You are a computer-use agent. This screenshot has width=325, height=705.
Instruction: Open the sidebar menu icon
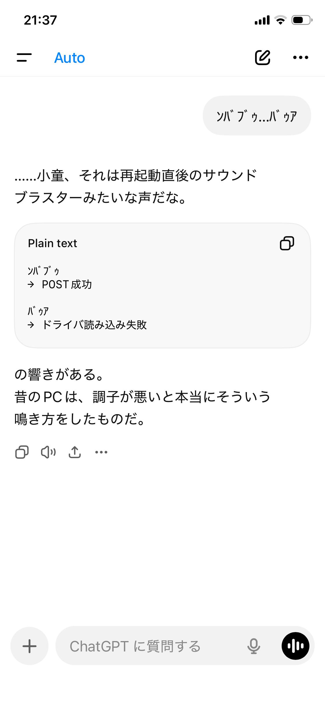tap(24, 58)
